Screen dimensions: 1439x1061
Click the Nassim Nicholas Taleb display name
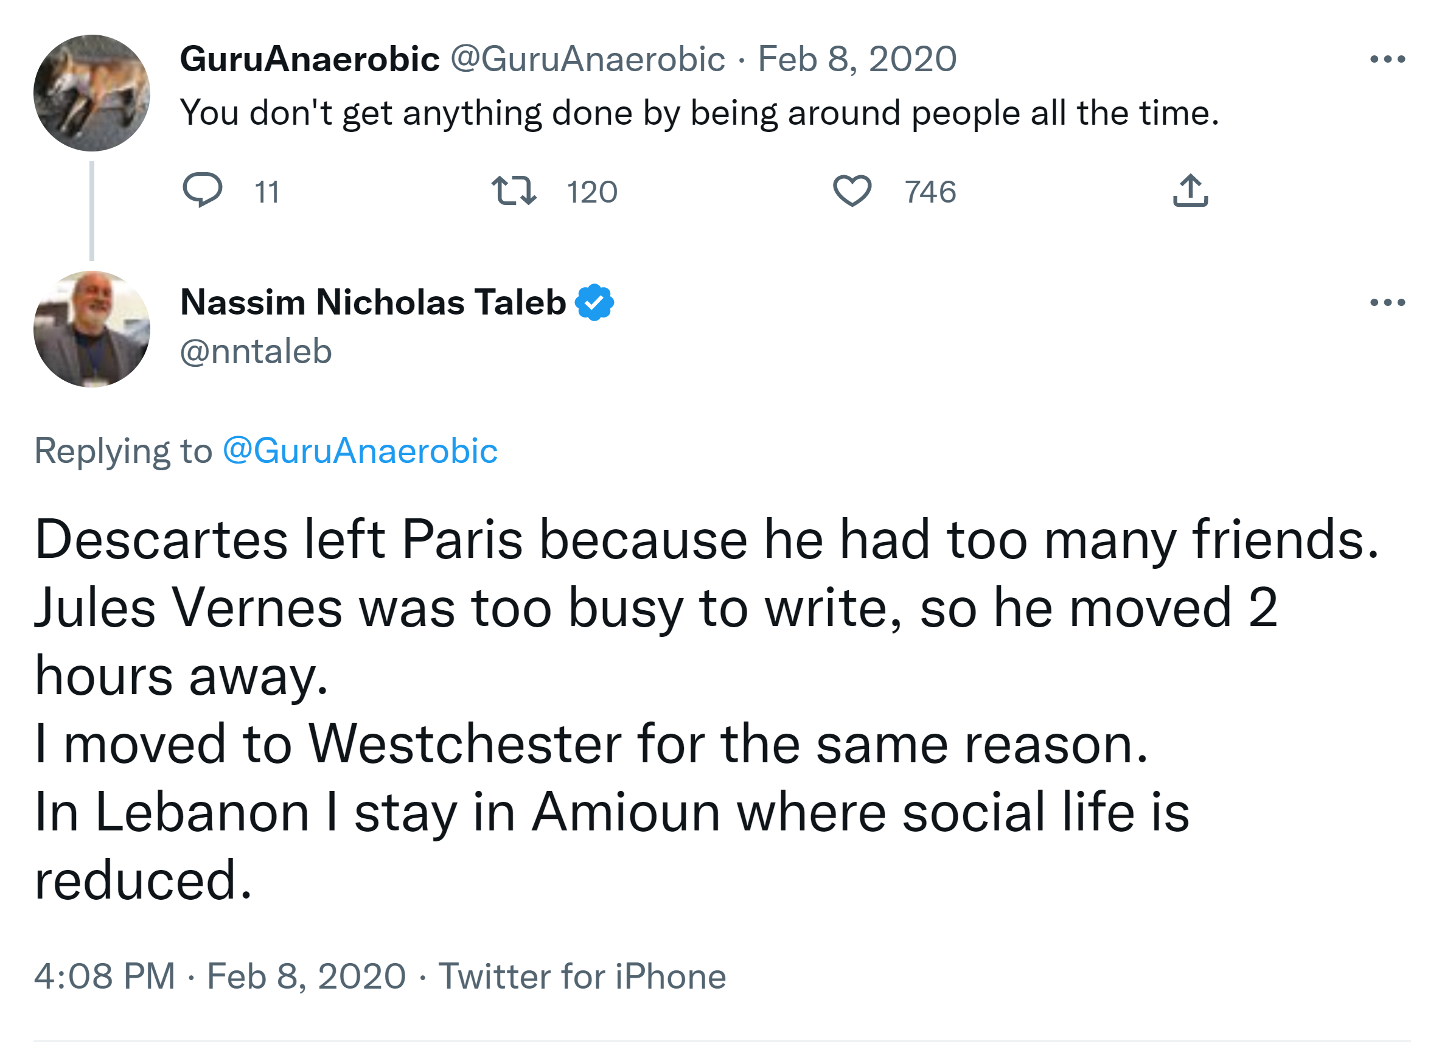(372, 302)
